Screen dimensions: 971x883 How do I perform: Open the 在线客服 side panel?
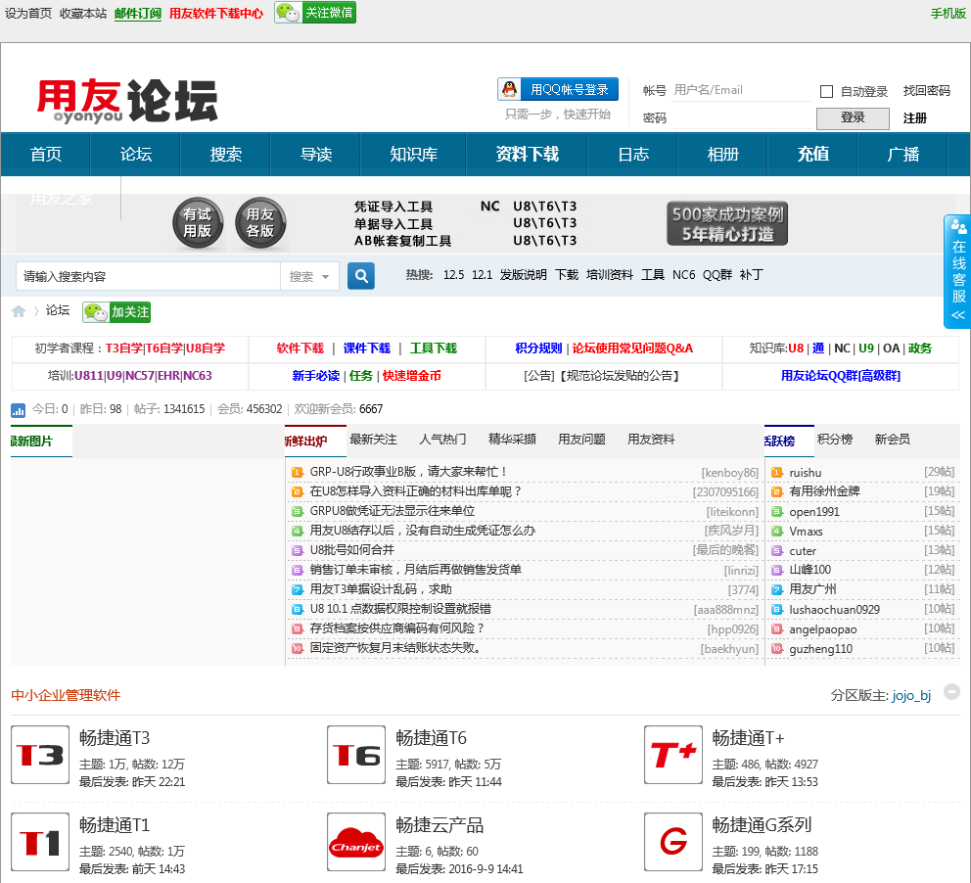coord(957,271)
